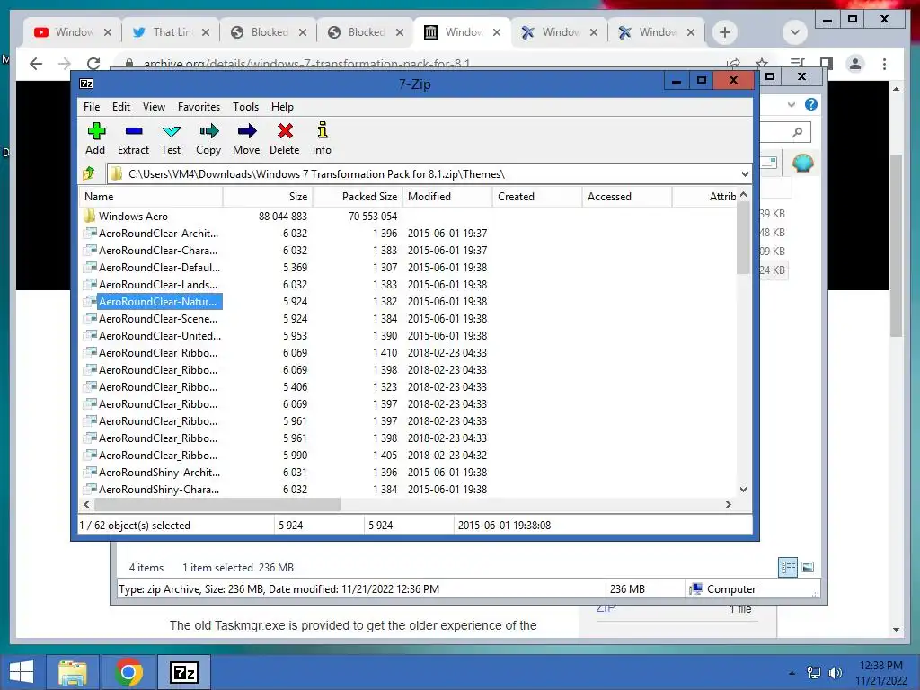
Task: Switch Explorer to large icons view
Action: coord(808,567)
